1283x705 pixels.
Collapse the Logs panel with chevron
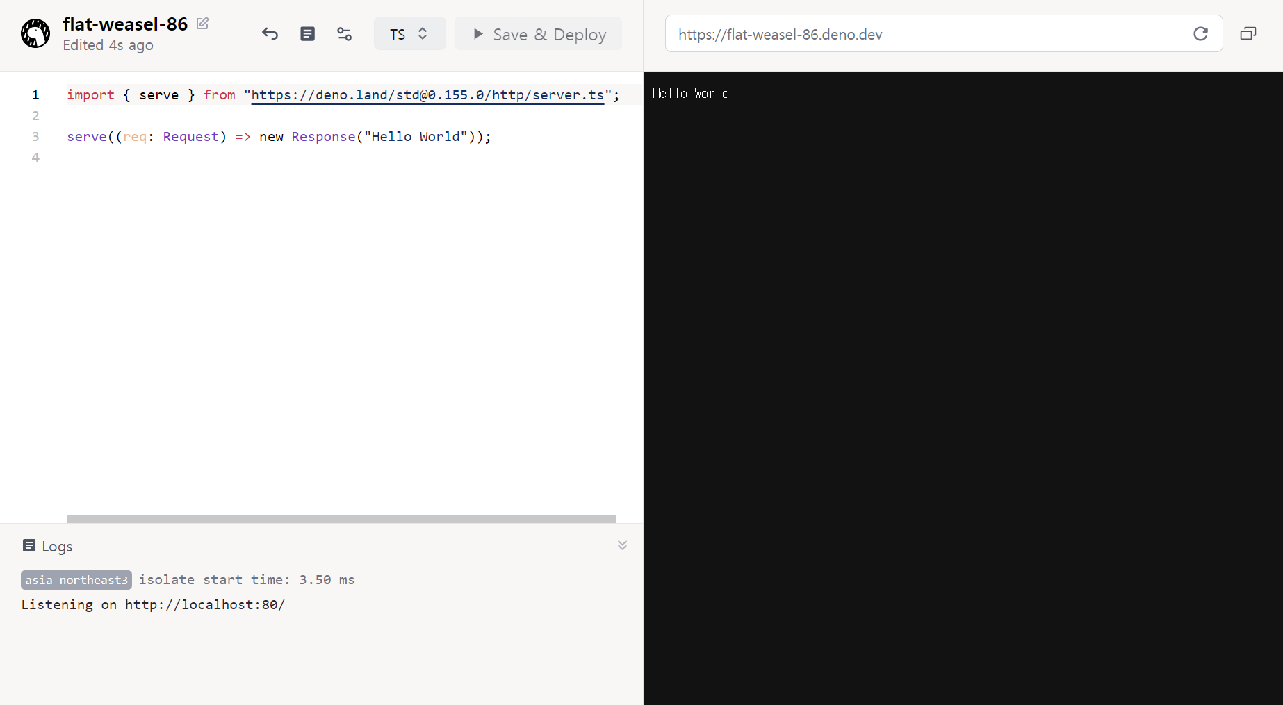point(622,545)
